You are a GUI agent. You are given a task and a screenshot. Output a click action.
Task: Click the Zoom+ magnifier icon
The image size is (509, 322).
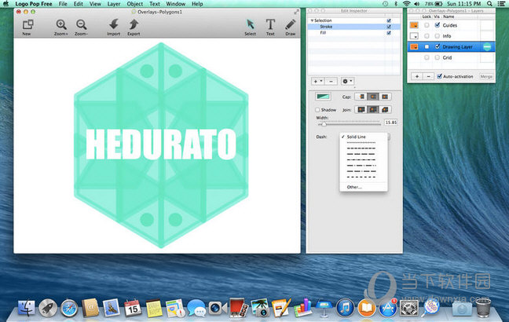[61, 24]
